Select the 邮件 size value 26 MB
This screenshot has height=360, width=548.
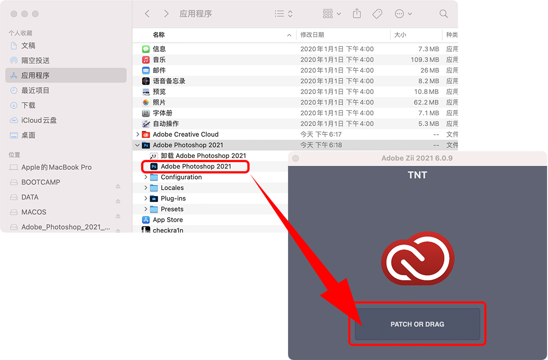430,70
